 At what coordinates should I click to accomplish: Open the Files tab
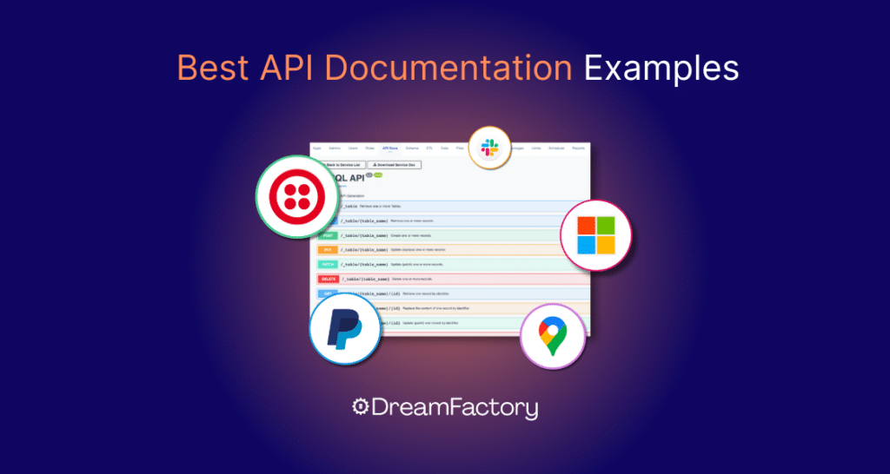click(x=460, y=148)
